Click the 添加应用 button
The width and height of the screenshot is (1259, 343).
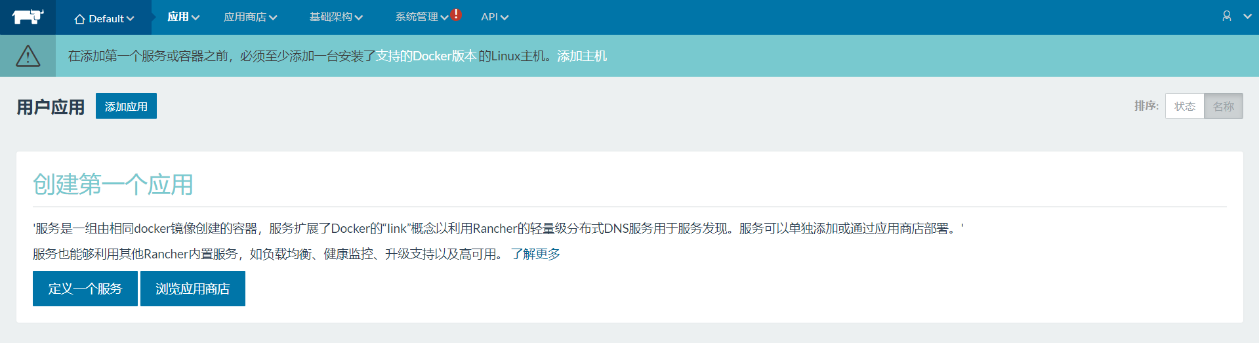point(126,106)
